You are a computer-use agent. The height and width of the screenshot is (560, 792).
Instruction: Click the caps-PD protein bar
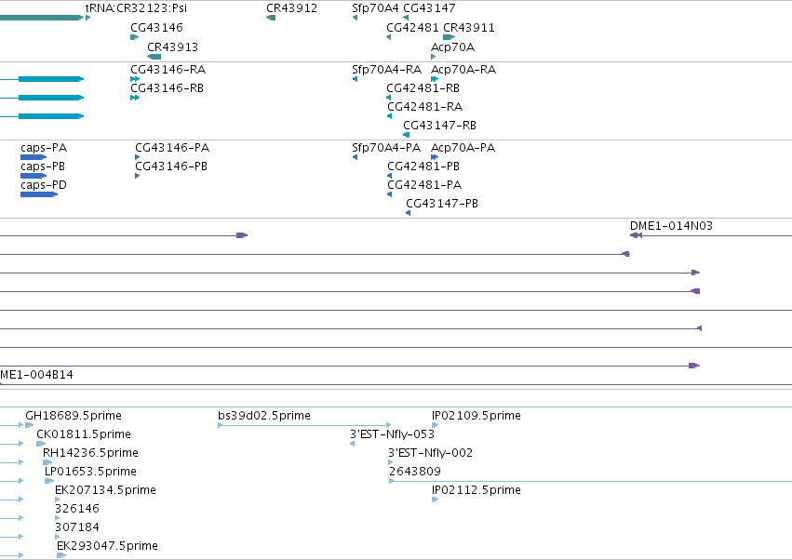[39, 194]
